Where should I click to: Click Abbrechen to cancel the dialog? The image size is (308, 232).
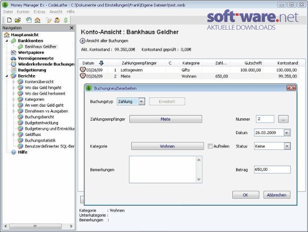coord(276,195)
